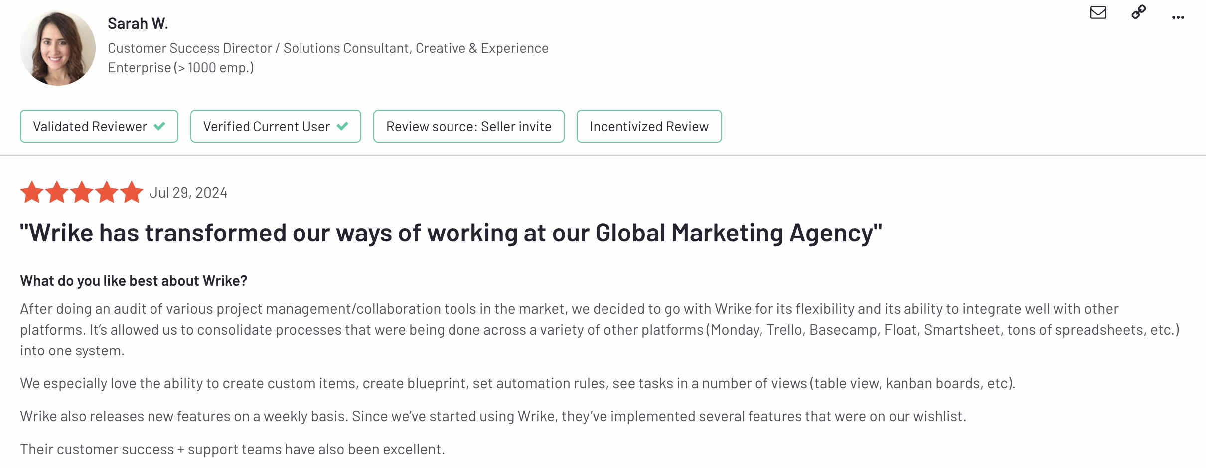Click the checkmark beside Verified Current User
This screenshot has height=468, width=1206.
click(342, 126)
